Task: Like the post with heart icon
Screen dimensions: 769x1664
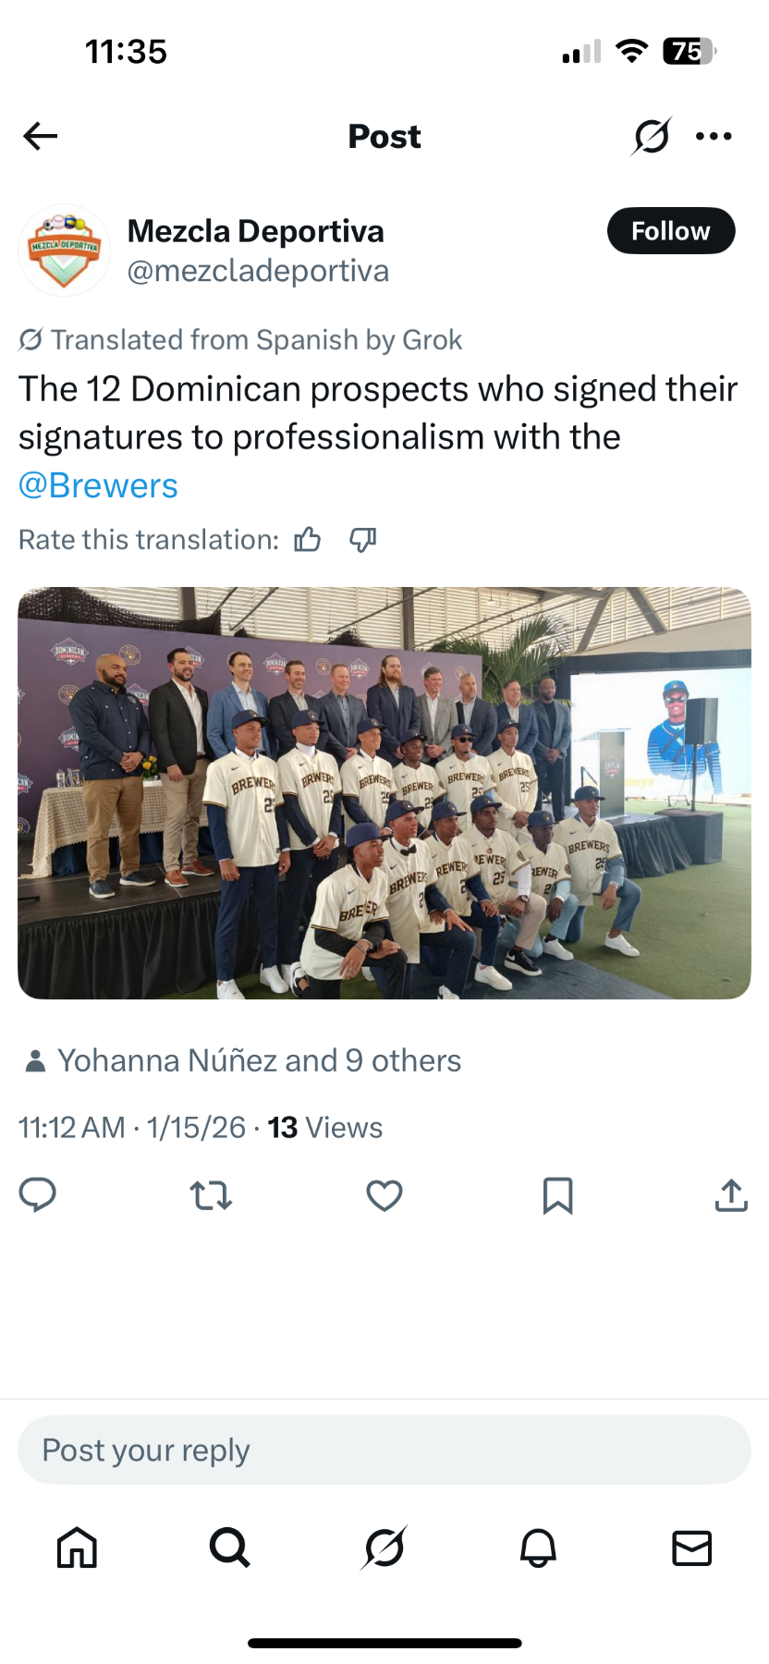Action: (x=384, y=1195)
